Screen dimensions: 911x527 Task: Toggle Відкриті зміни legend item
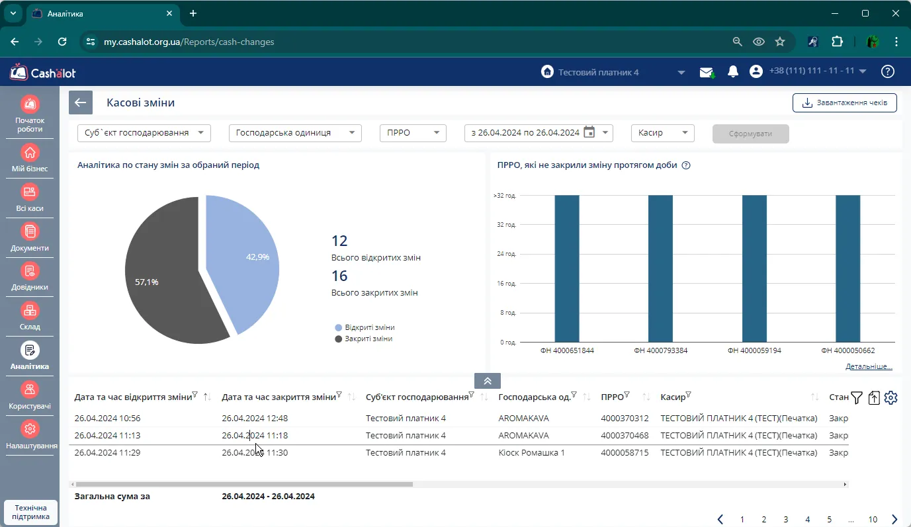click(365, 327)
